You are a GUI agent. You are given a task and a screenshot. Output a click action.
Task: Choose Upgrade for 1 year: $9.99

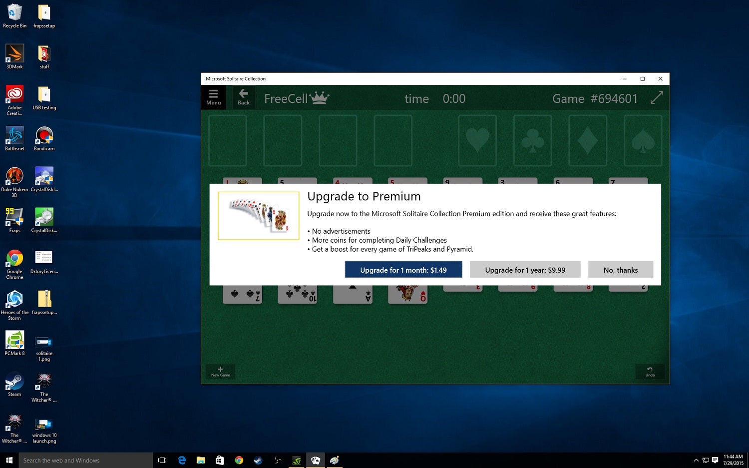click(525, 270)
